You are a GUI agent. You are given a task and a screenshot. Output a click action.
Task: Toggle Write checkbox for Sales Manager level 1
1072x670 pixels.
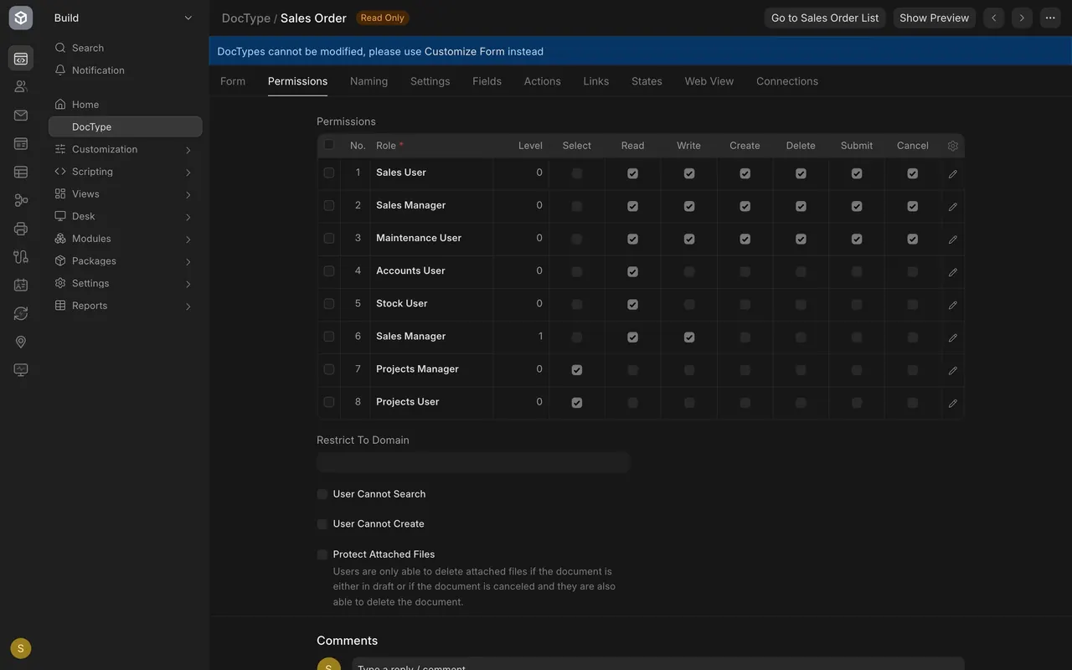click(x=688, y=337)
